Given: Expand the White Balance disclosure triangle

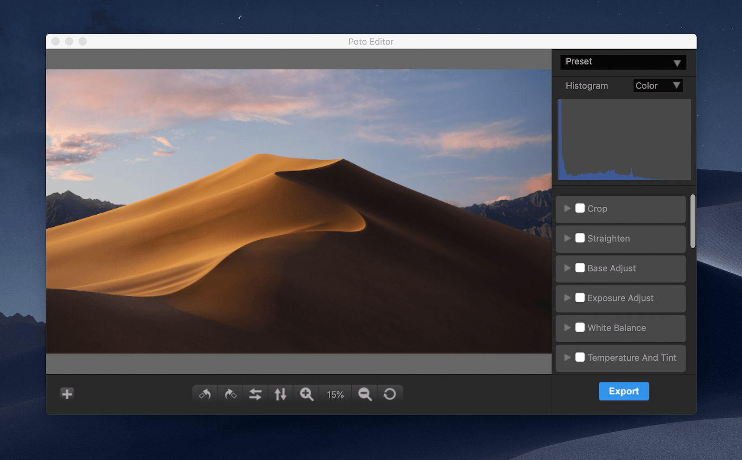Looking at the screenshot, I should 567,327.
